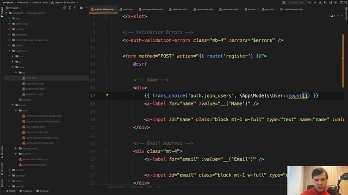This screenshot has width=348, height=195.
Task: Open Search Everywhere magnifier icon
Action: (346, 2)
